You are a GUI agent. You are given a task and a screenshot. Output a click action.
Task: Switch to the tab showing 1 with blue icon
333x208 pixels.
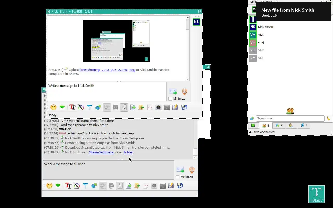pos(304,125)
